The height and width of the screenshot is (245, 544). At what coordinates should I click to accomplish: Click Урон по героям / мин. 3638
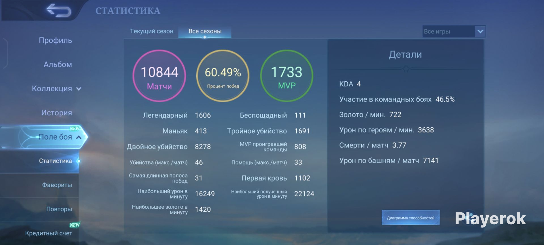tap(386, 130)
